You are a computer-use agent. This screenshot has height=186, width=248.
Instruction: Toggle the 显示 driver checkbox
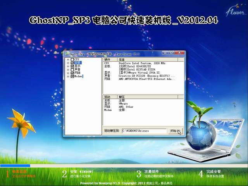tap(72, 66)
